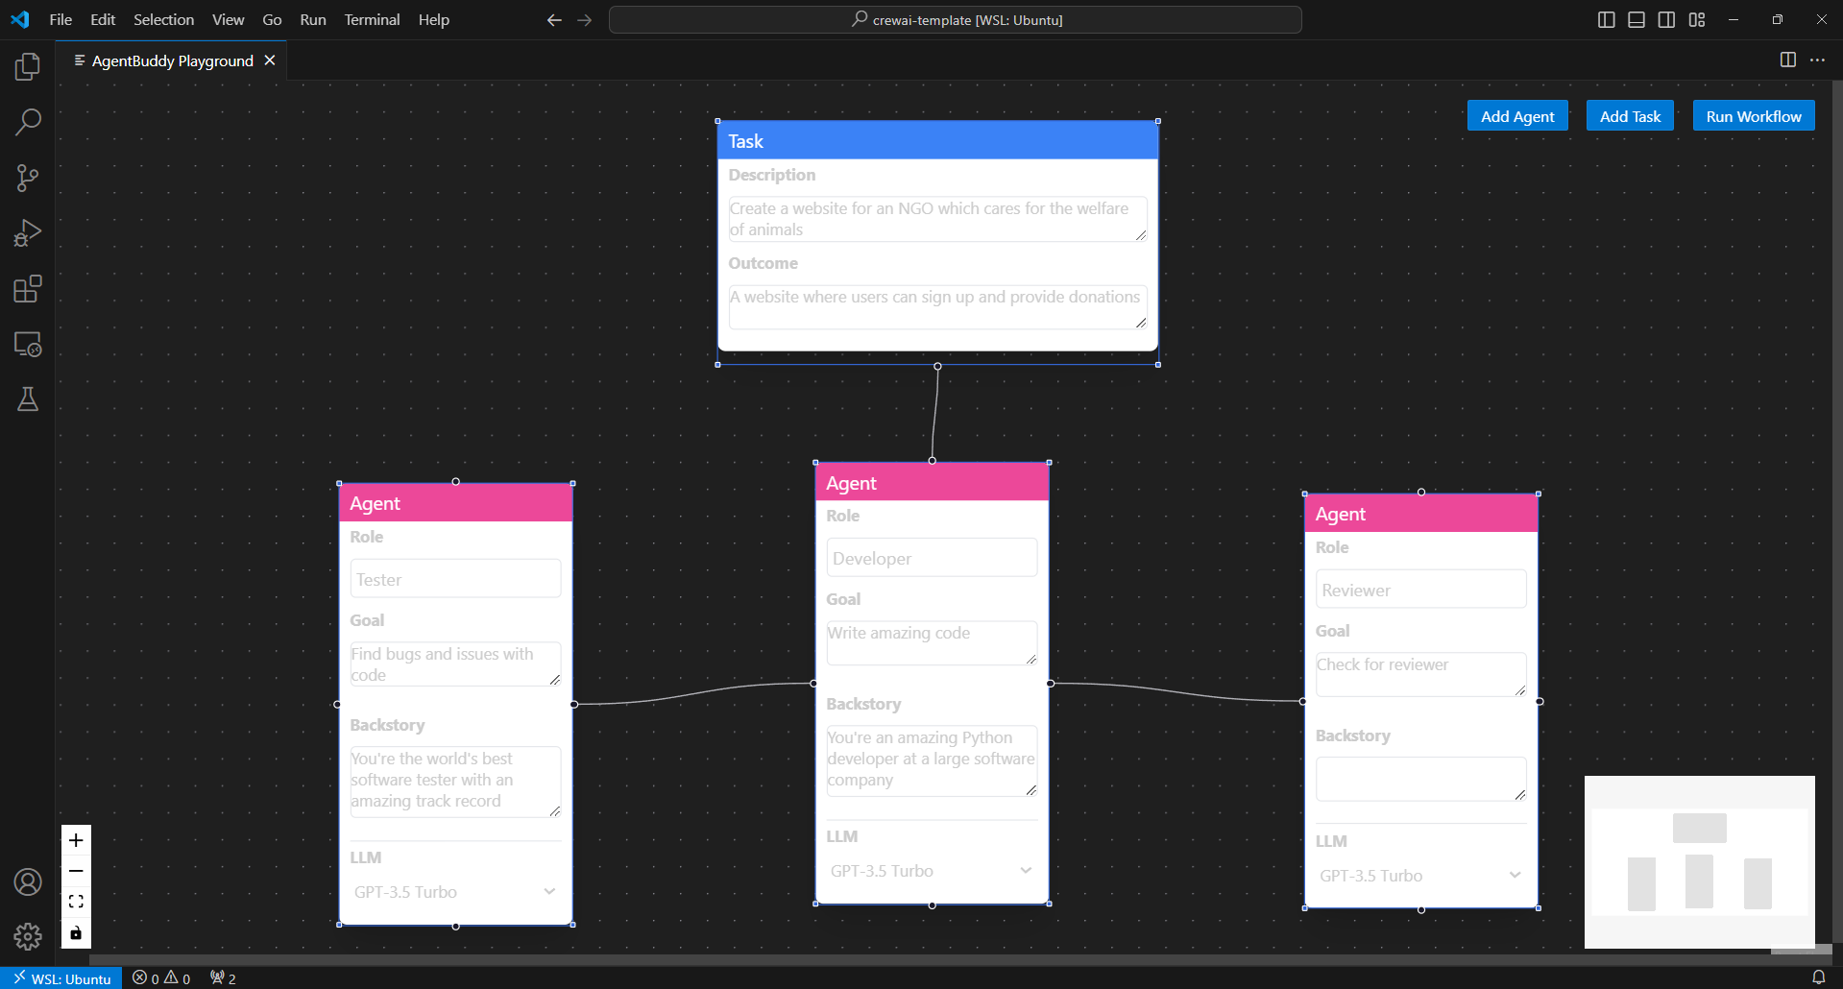This screenshot has width=1843, height=989.
Task: Click the Developer agent top connection handle
Action: (x=932, y=461)
